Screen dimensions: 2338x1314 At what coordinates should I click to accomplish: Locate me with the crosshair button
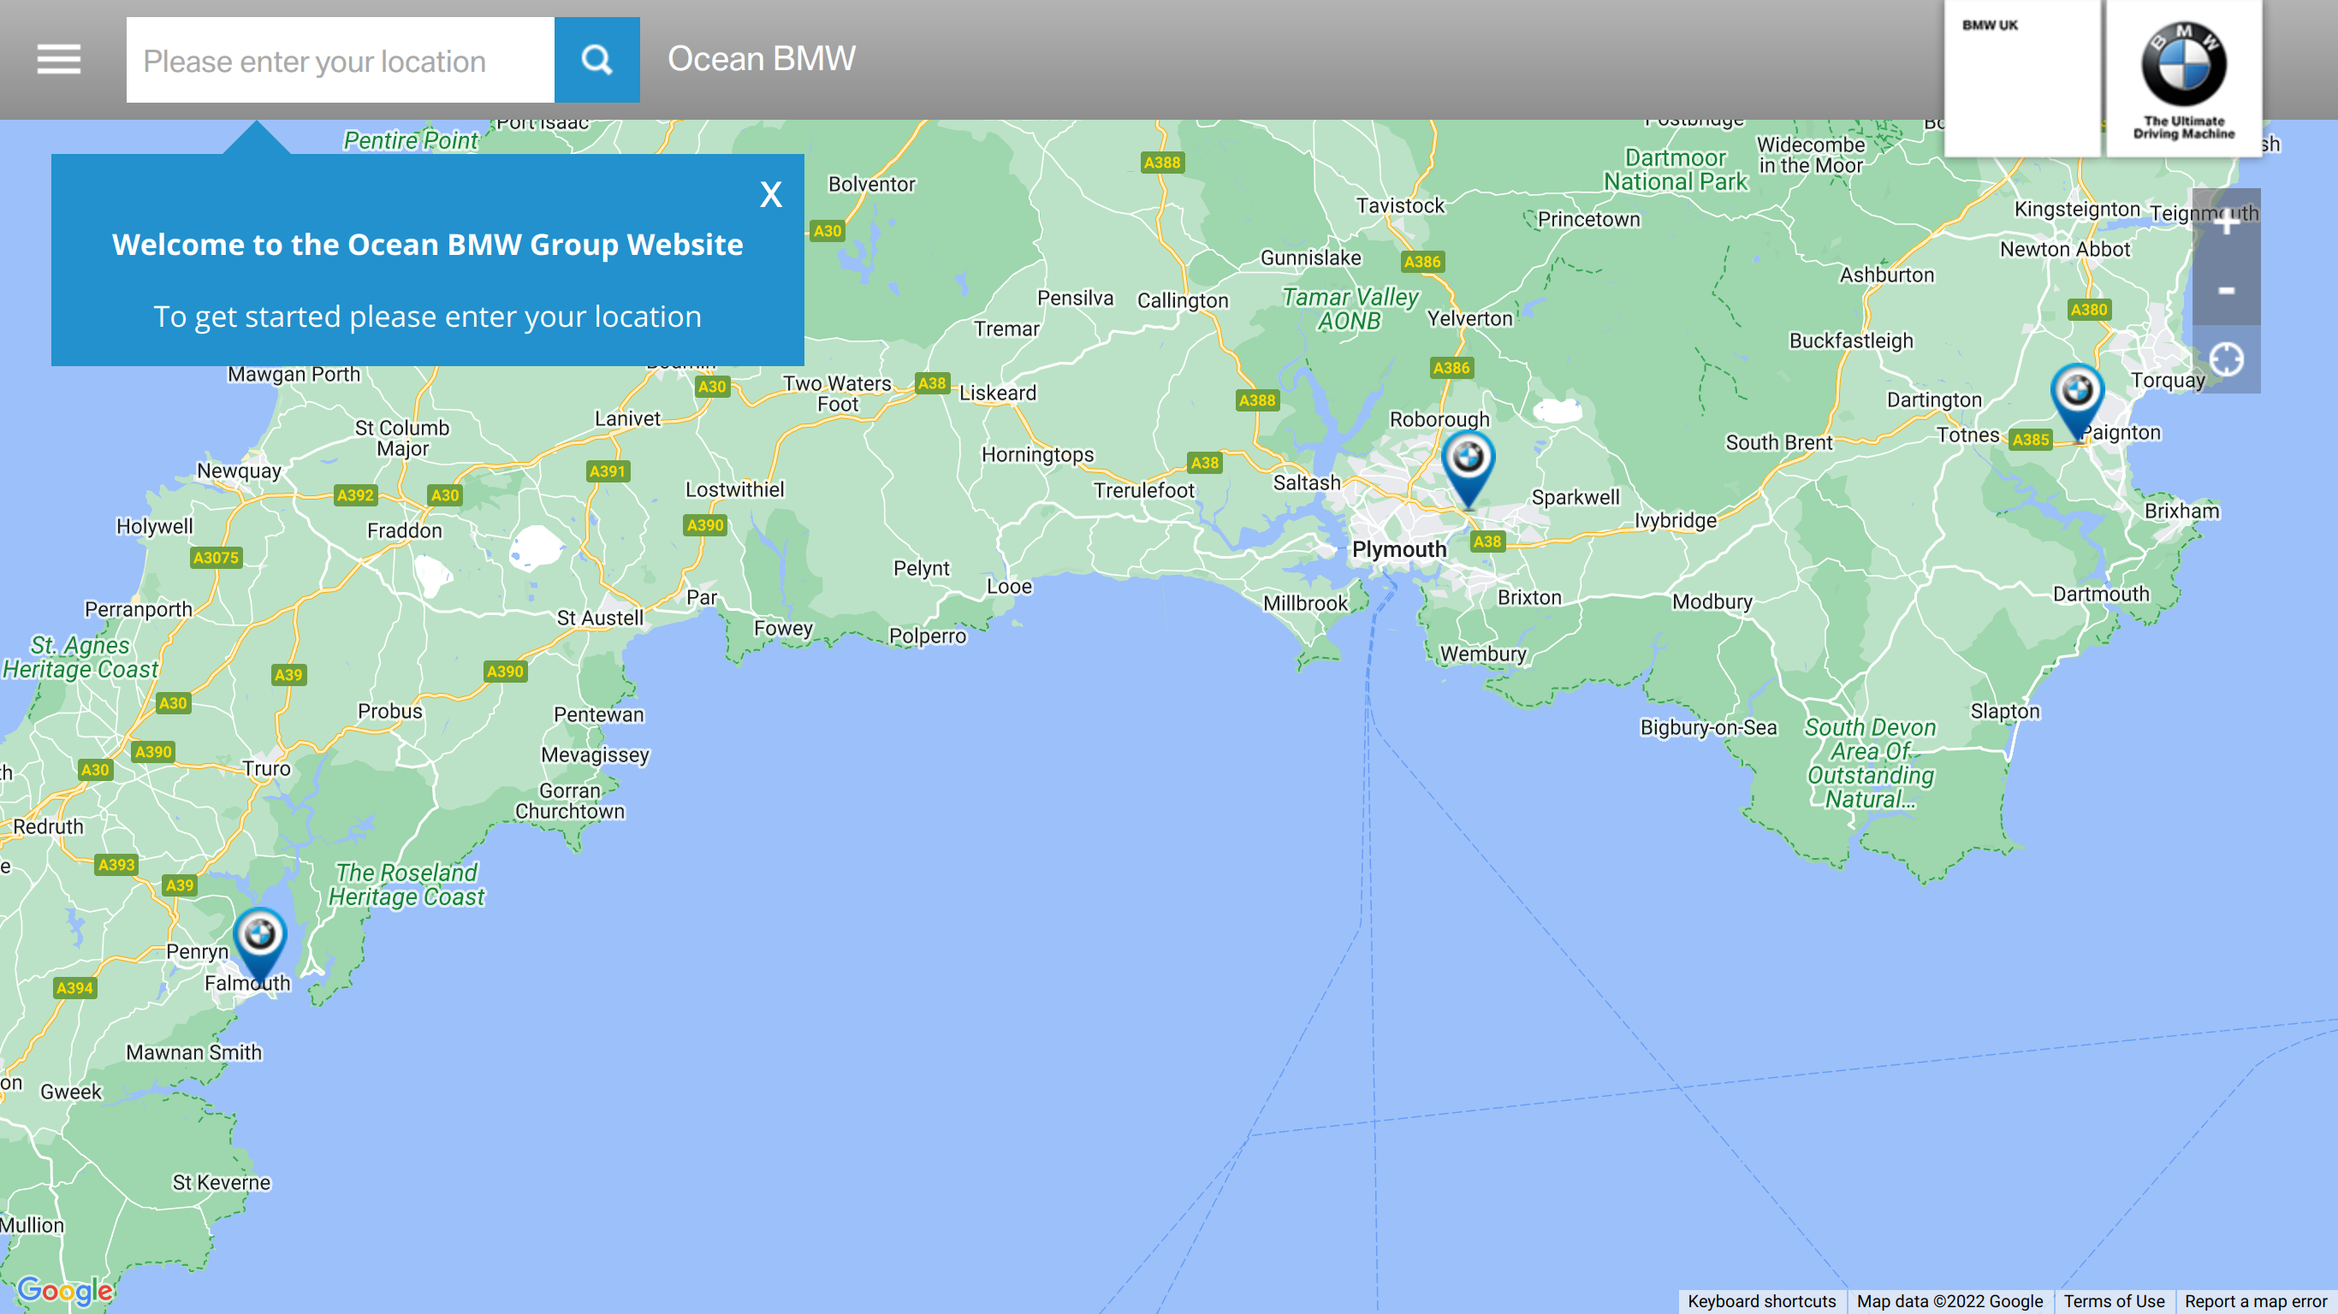(2227, 359)
